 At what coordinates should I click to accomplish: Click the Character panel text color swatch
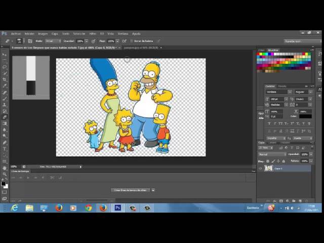305,116
